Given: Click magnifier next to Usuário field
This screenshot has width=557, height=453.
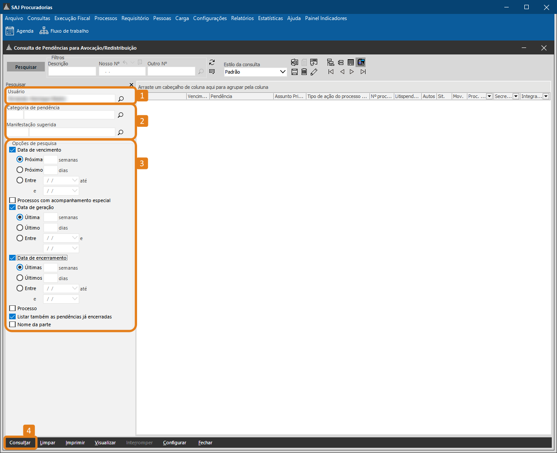Looking at the screenshot, I should (x=121, y=99).
